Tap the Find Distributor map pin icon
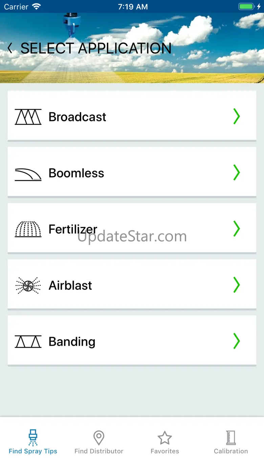The width and height of the screenshot is (264, 470). click(x=99, y=438)
